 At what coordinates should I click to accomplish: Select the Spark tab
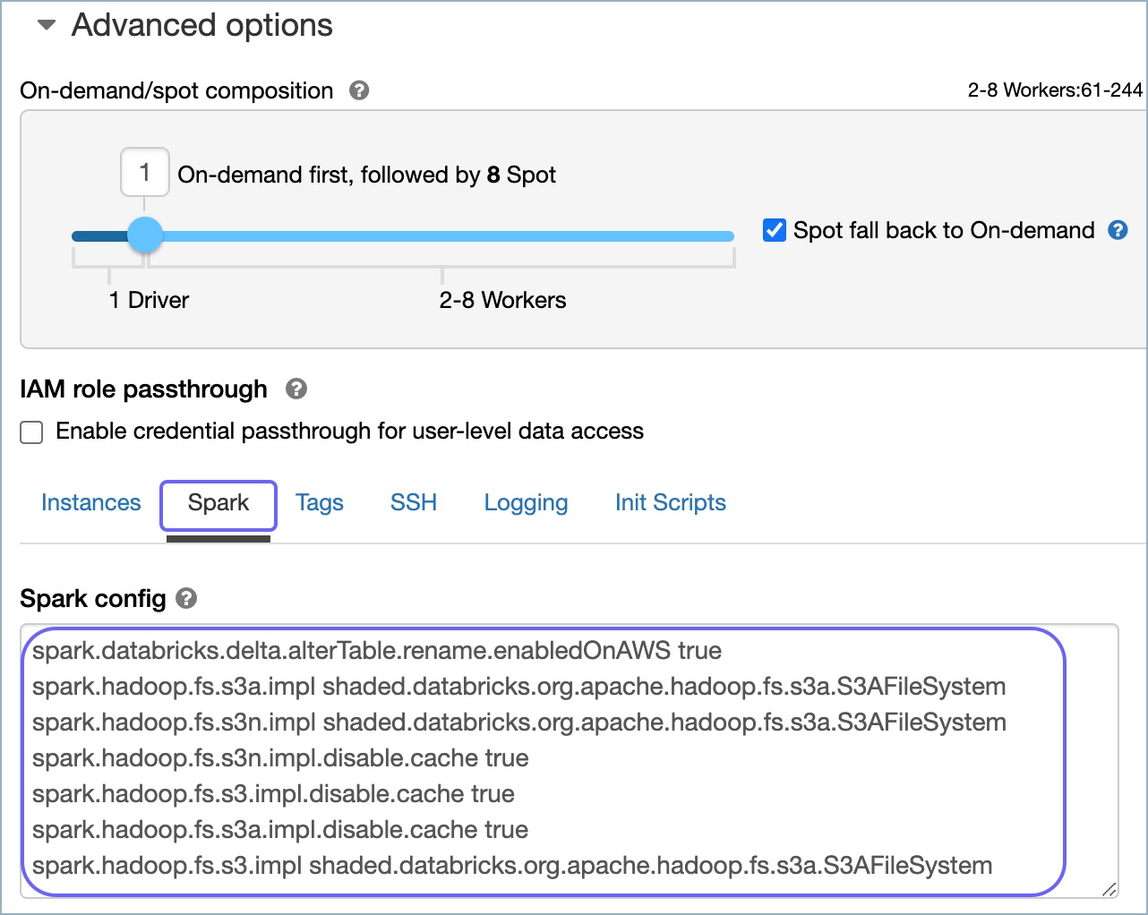click(218, 502)
